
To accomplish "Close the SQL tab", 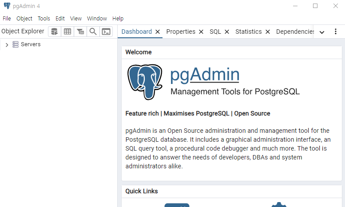I will pos(227,32).
